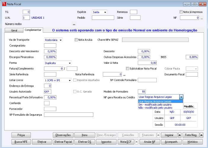Open the Impostos button
Screen dimensions: 208x148
pos(106,142)
